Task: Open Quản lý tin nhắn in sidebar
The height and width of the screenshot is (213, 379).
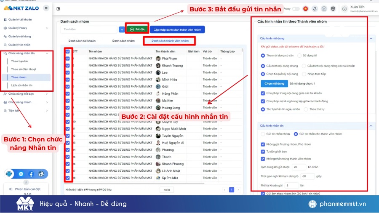Action: click(x=19, y=45)
